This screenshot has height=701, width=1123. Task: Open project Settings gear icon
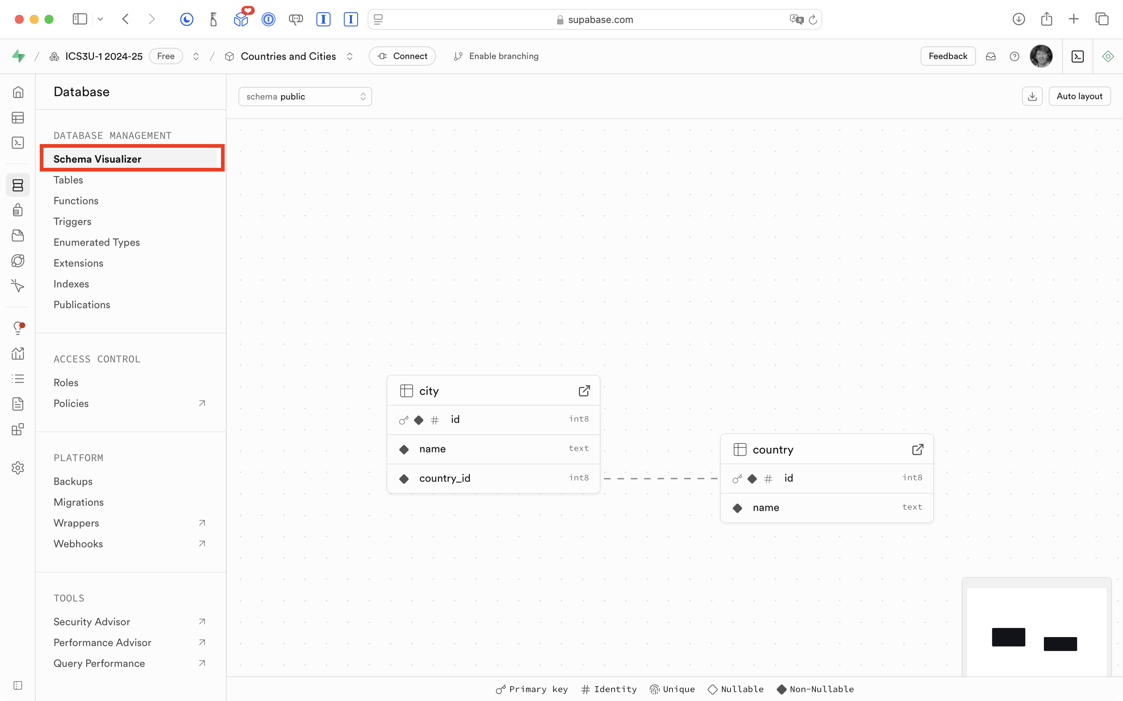[x=17, y=468]
